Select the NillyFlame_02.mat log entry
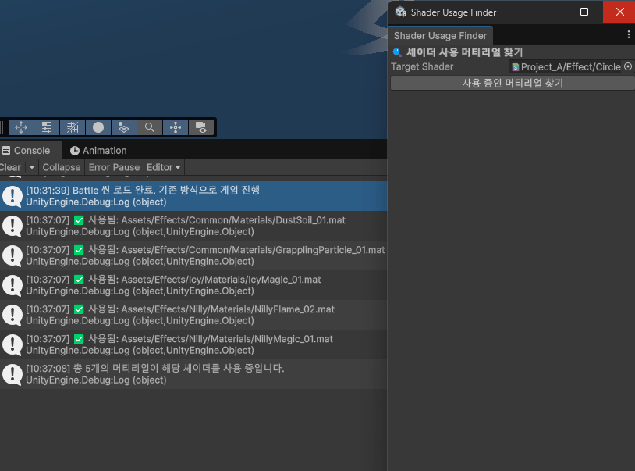 (193, 315)
